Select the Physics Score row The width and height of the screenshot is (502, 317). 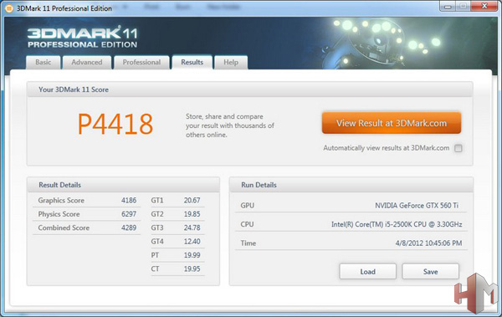coord(87,214)
